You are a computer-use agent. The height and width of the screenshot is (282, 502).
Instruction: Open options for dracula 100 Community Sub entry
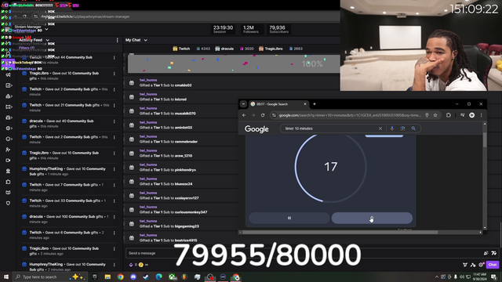tap(114, 217)
